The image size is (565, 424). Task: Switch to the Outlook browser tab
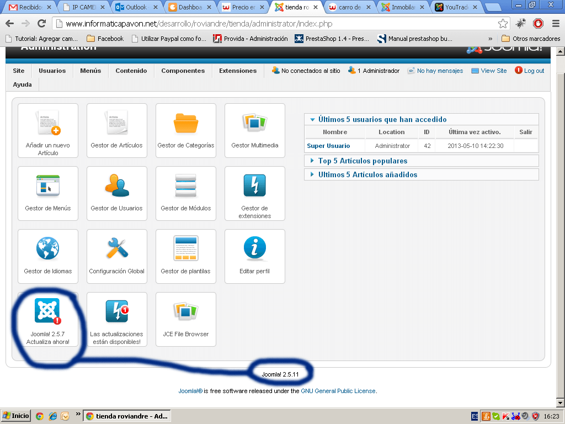(x=136, y=7)
